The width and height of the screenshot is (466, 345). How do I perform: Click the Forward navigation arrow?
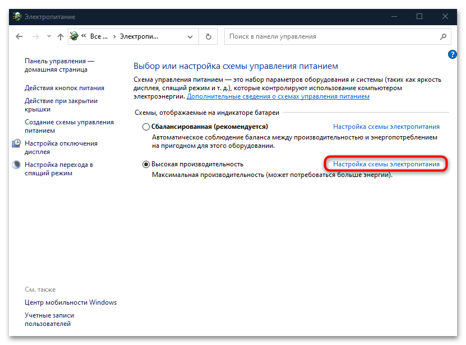pos(35,37)
